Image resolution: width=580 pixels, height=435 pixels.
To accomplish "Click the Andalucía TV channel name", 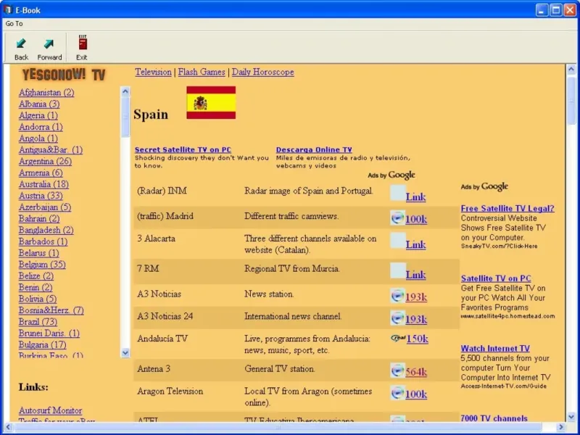I will (162, 339).
